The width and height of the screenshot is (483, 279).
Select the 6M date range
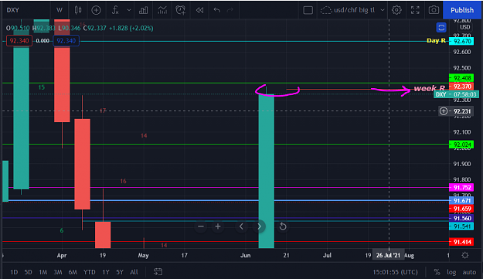pos(73,272)
